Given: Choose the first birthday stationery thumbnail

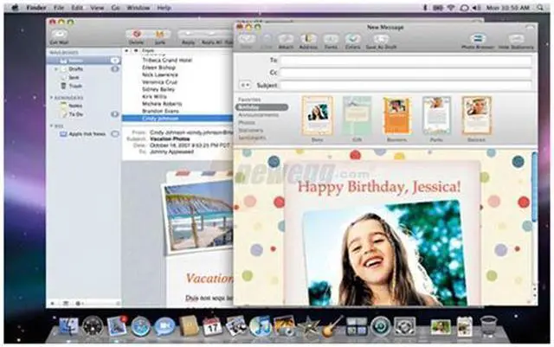Looking at the screenshot, I should coord(318,116).
